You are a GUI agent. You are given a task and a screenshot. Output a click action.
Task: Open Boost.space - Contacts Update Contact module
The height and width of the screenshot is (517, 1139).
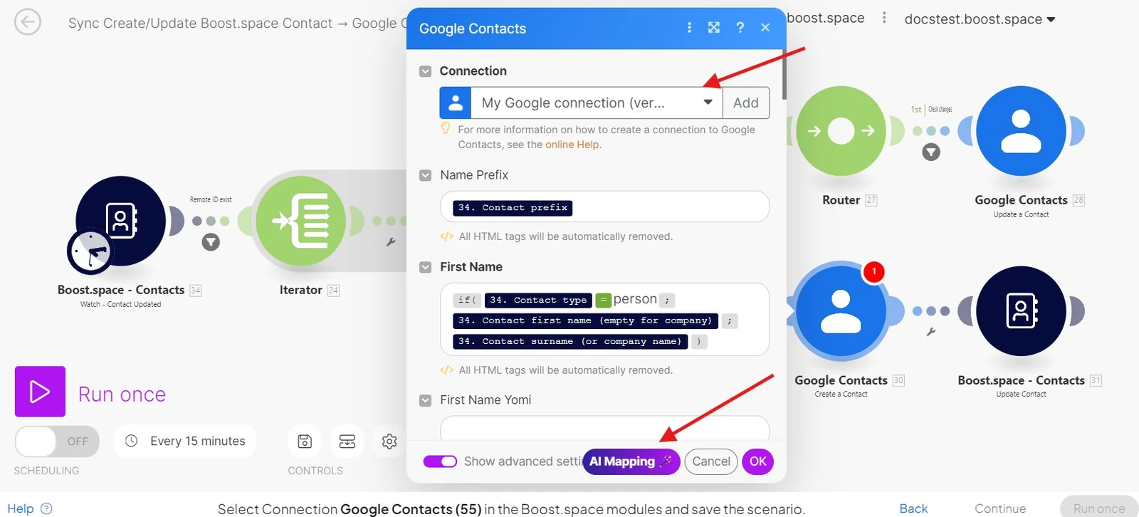pyautogui.click(x=1021, y=311)
